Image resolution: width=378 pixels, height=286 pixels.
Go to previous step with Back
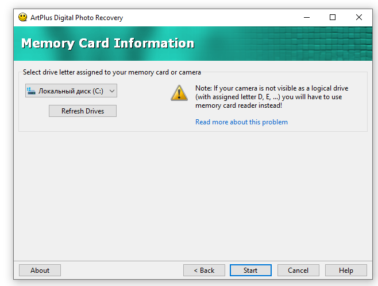pos(204,271)
